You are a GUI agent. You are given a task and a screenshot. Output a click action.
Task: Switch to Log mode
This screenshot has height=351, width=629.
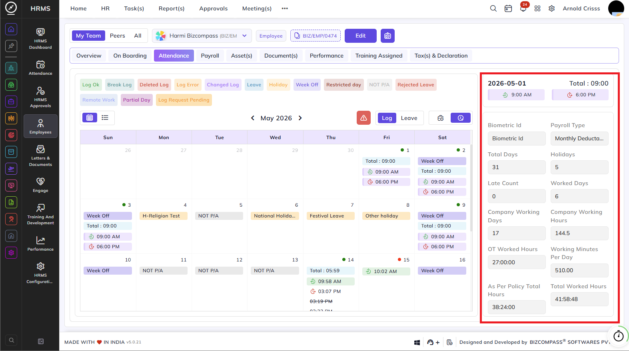coord(387,118)
